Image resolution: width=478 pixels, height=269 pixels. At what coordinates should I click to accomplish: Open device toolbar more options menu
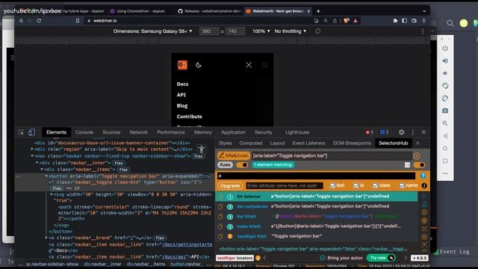tap(423, 31)
